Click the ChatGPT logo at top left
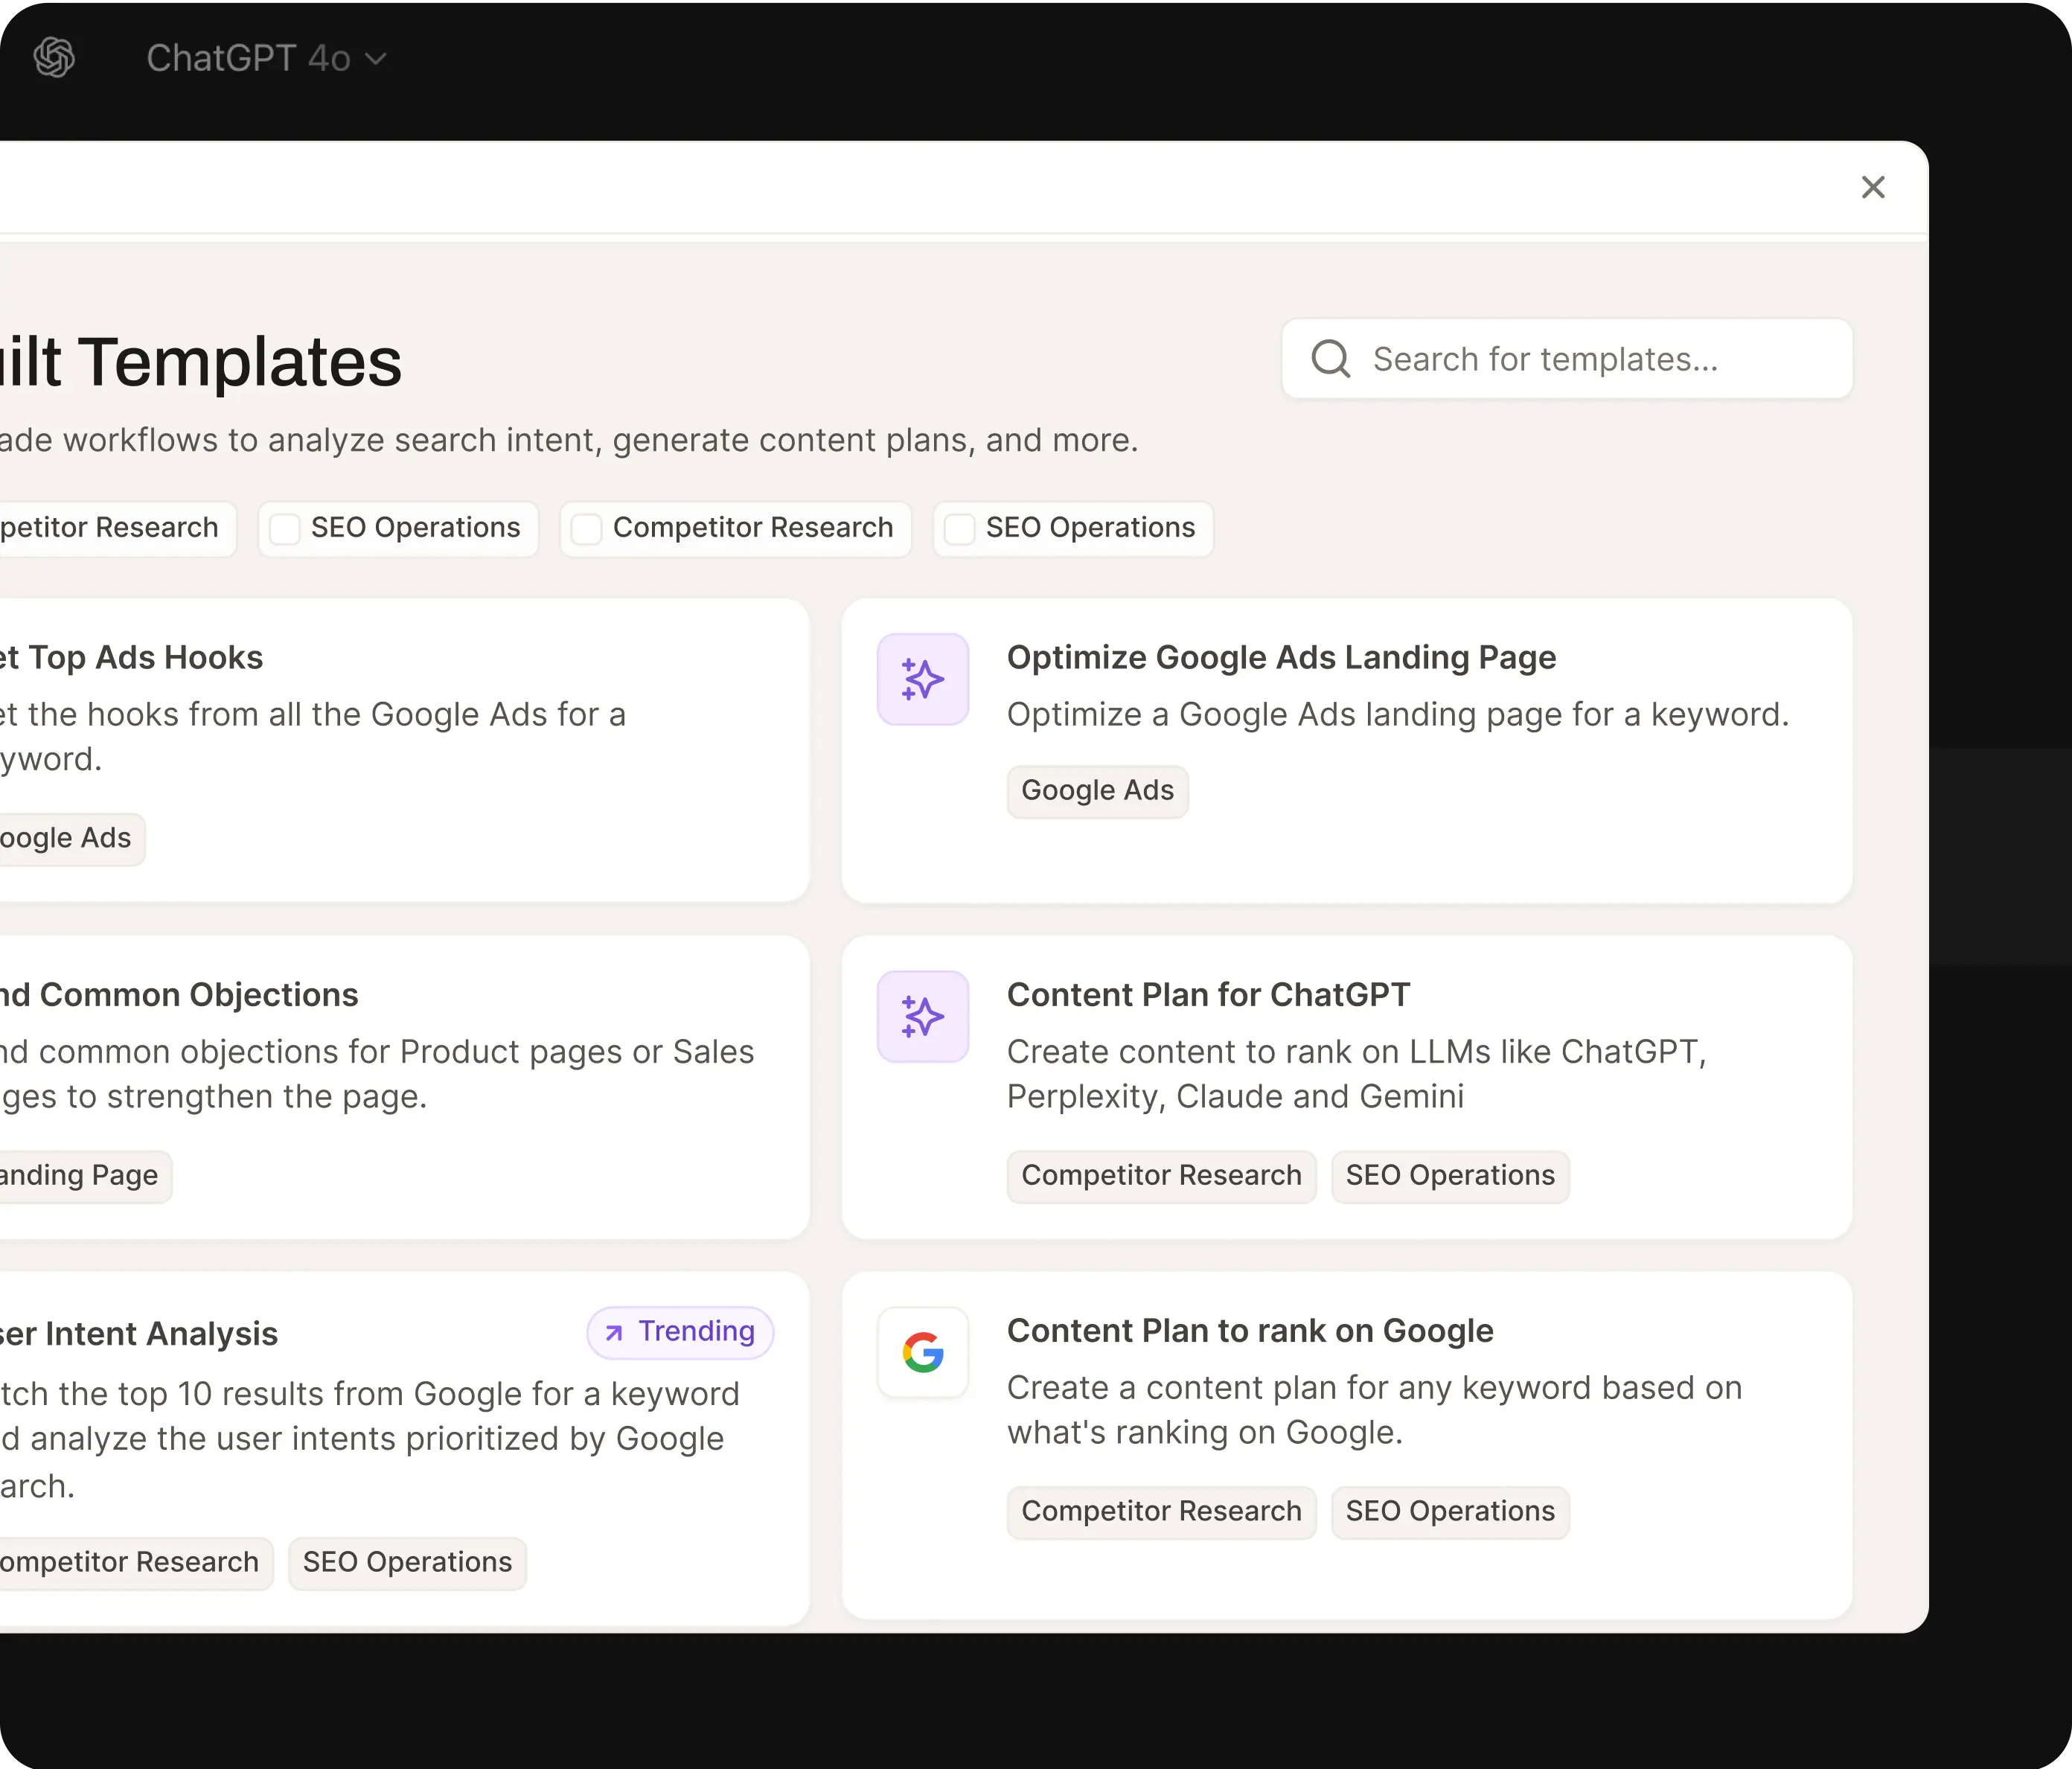The width and height of the screenshot is (2072, 1769). tap(55, 57)
